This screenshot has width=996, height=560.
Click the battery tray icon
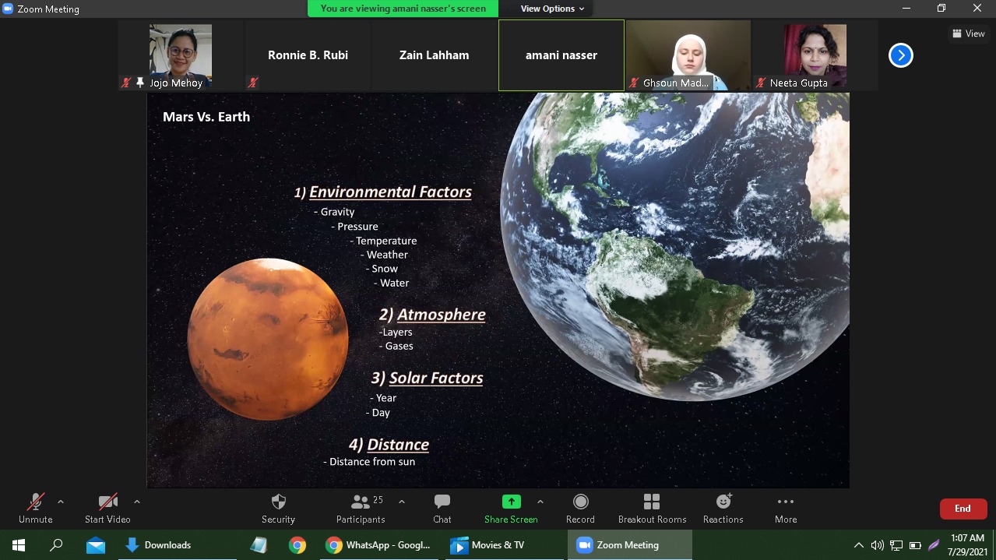coord(915,545)
